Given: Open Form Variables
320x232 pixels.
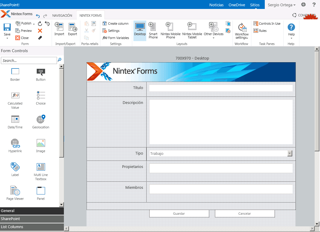Looking at the screenshot, I should (x=116, y=38).
